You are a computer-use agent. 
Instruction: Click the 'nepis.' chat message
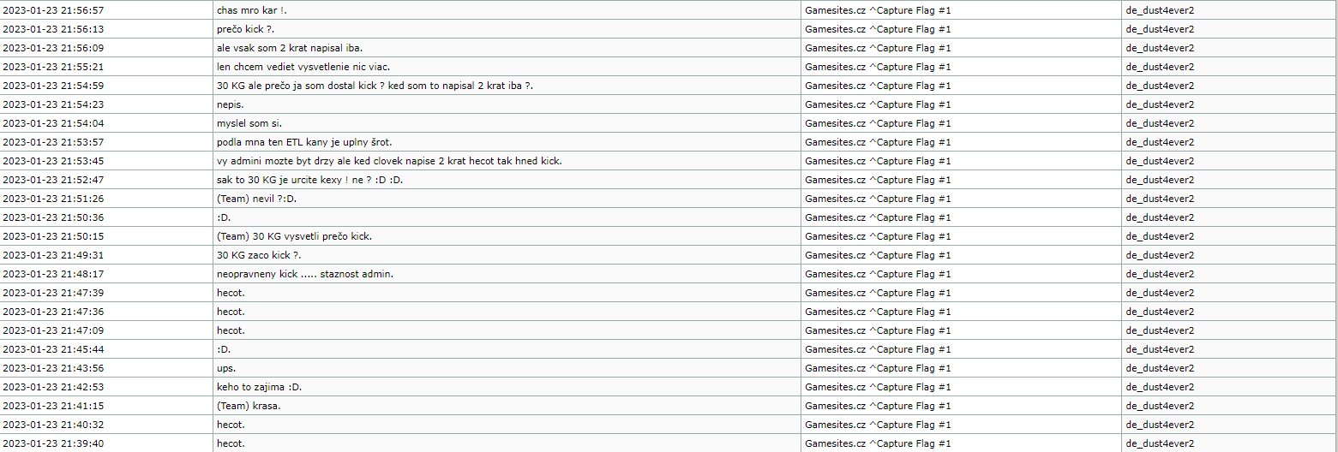point(231,104)
